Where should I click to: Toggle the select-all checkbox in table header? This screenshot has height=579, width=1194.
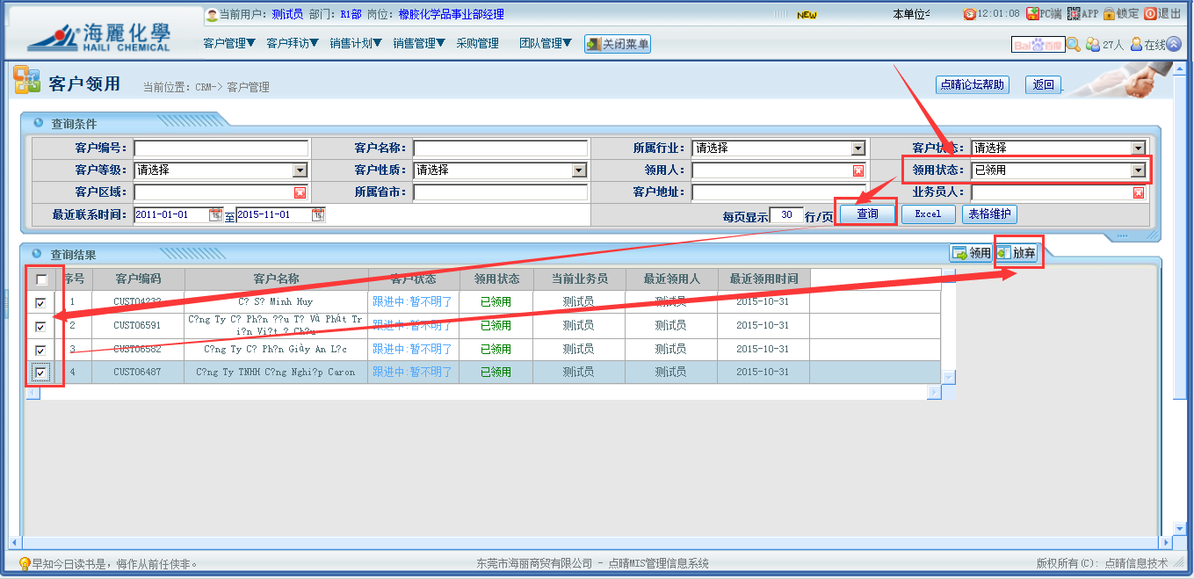[x=41, y=280]
